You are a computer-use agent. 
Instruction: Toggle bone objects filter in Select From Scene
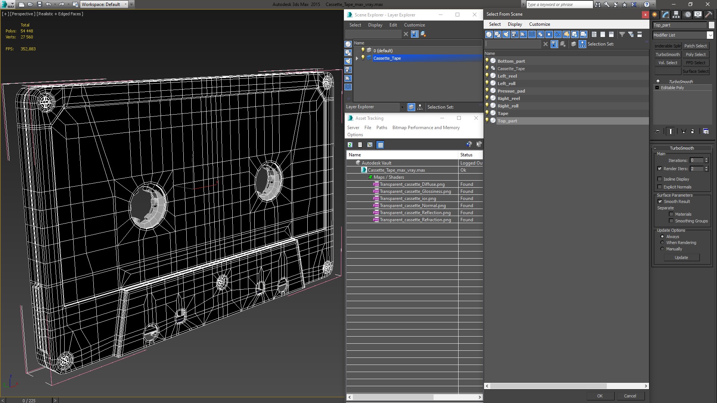coord(558,34)
